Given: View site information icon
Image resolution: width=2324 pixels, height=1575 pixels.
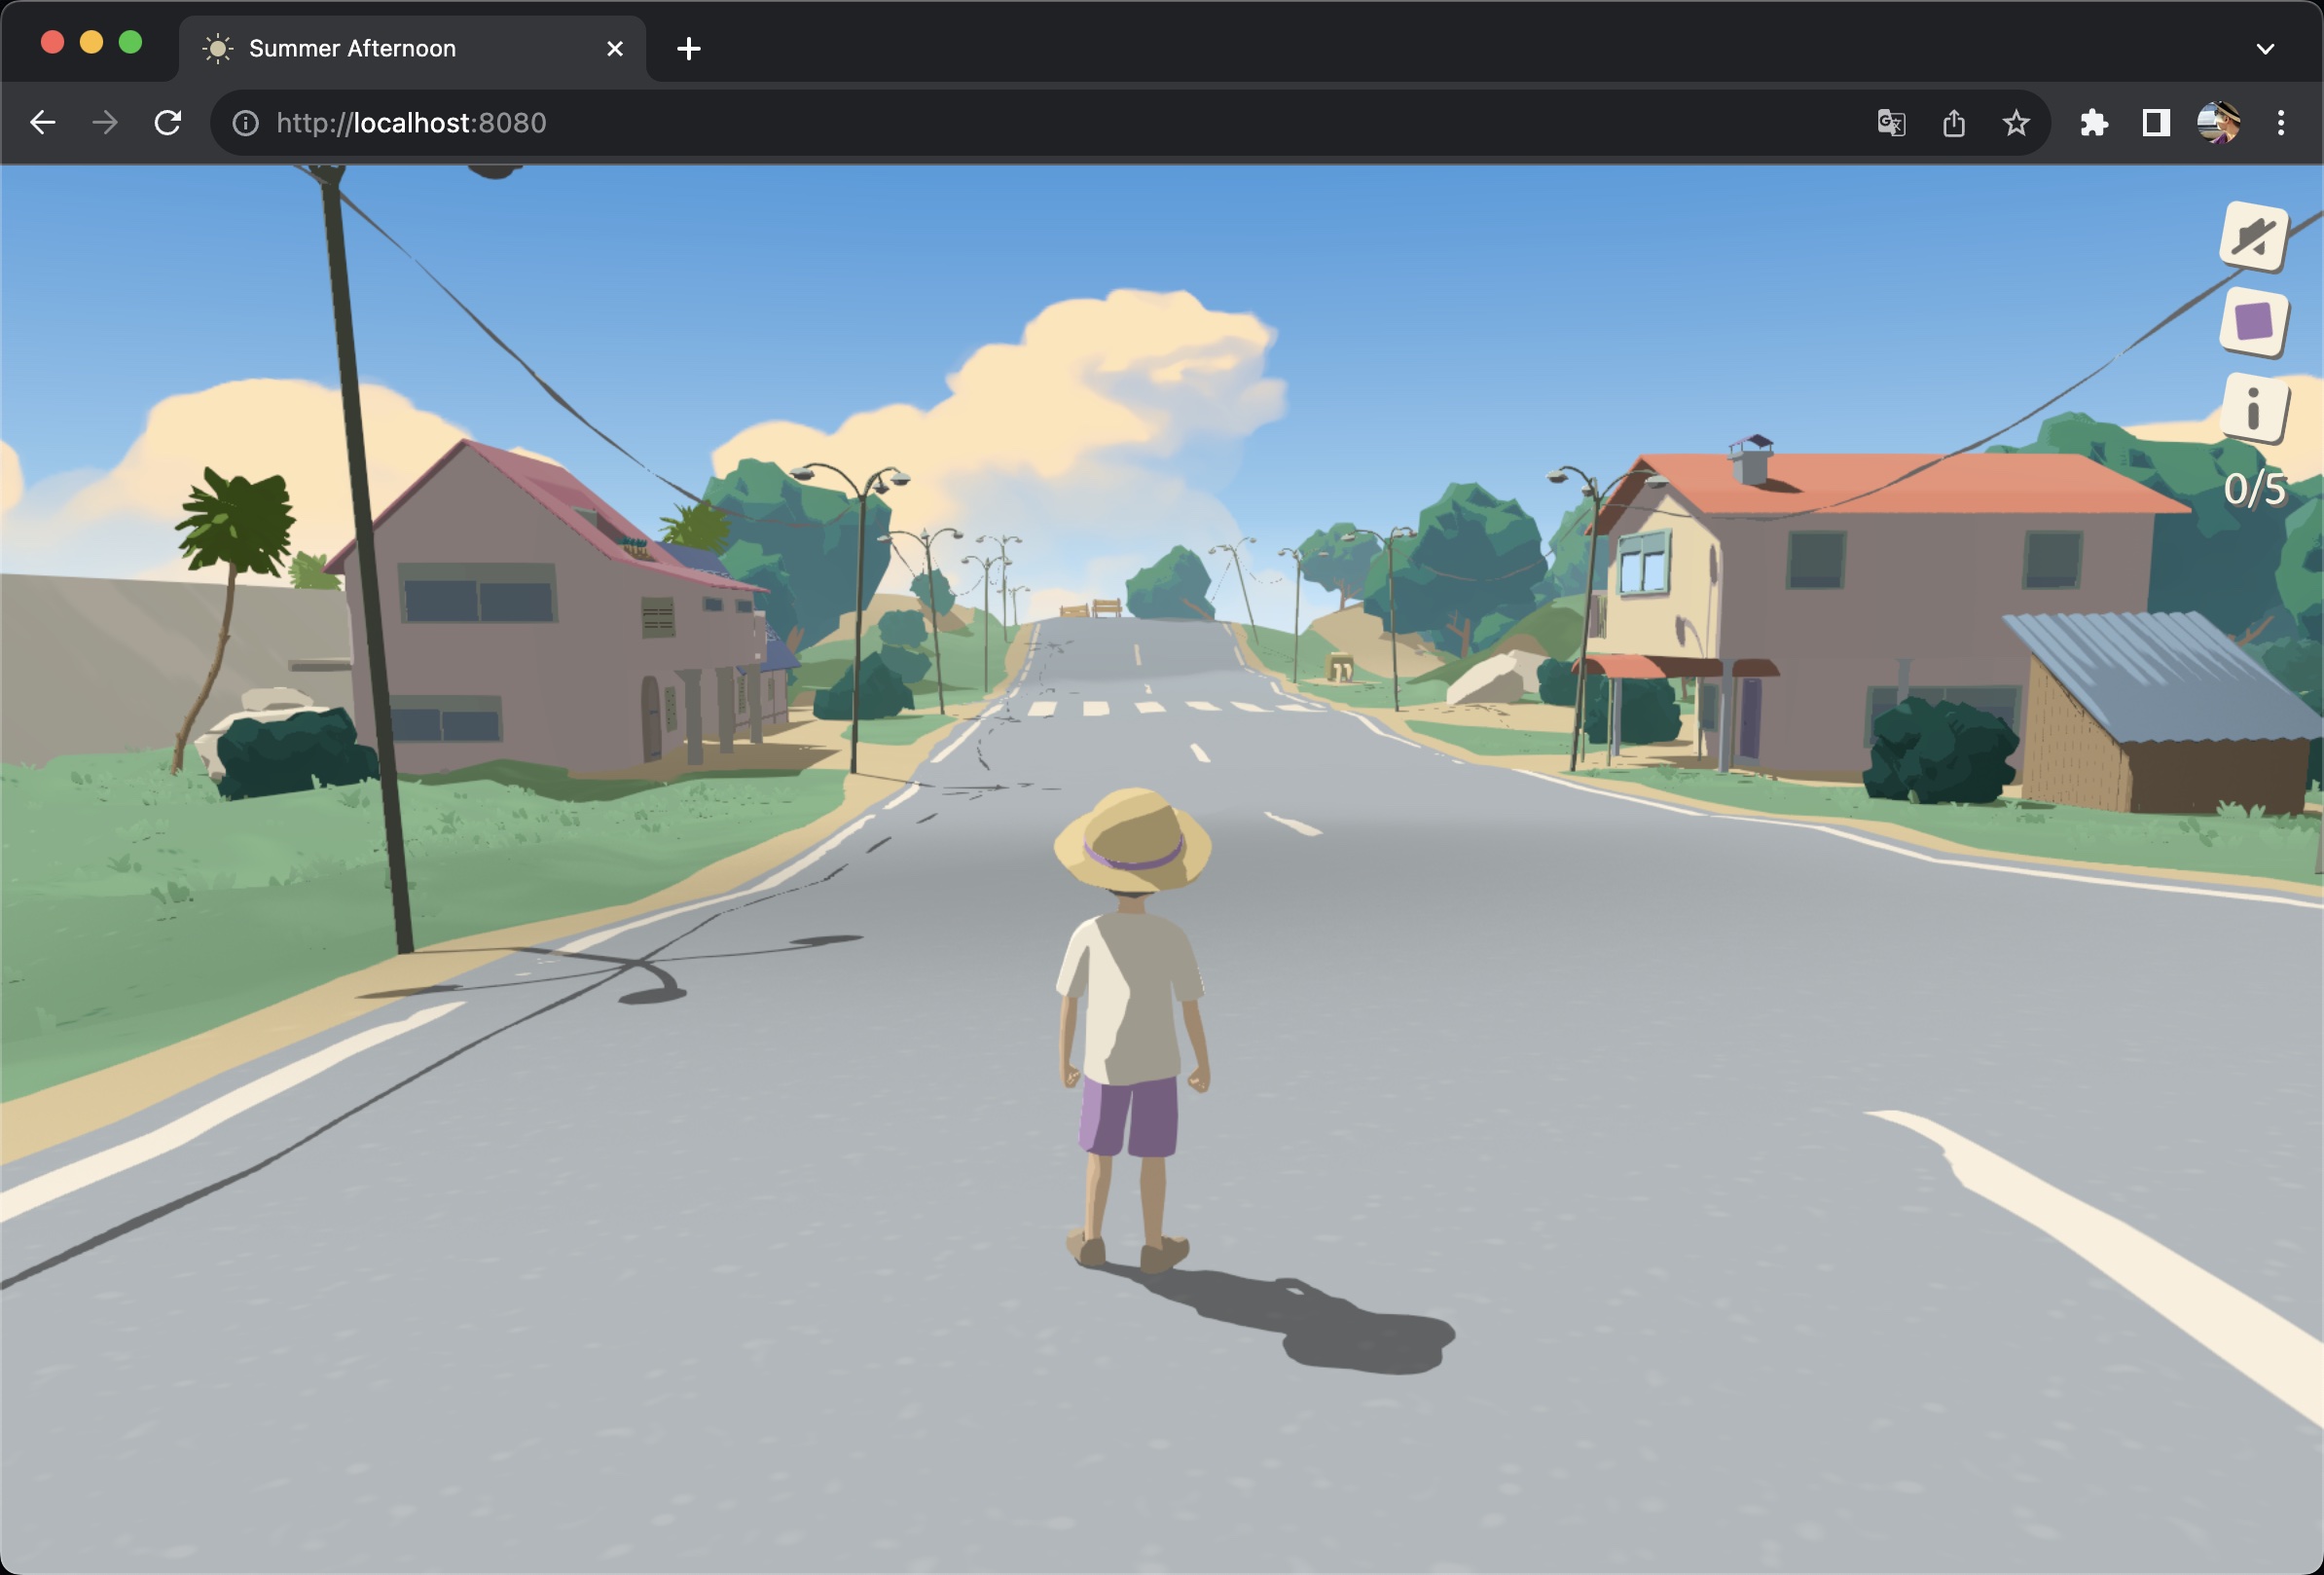Looking at the screenshot, I should coord(246,123).
